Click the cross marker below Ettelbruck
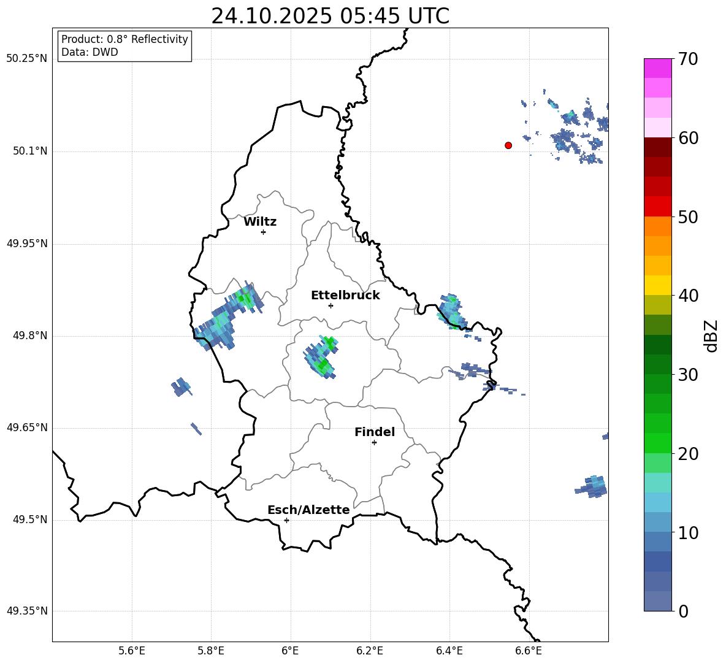Screen dimensions: 726x663 331,305
